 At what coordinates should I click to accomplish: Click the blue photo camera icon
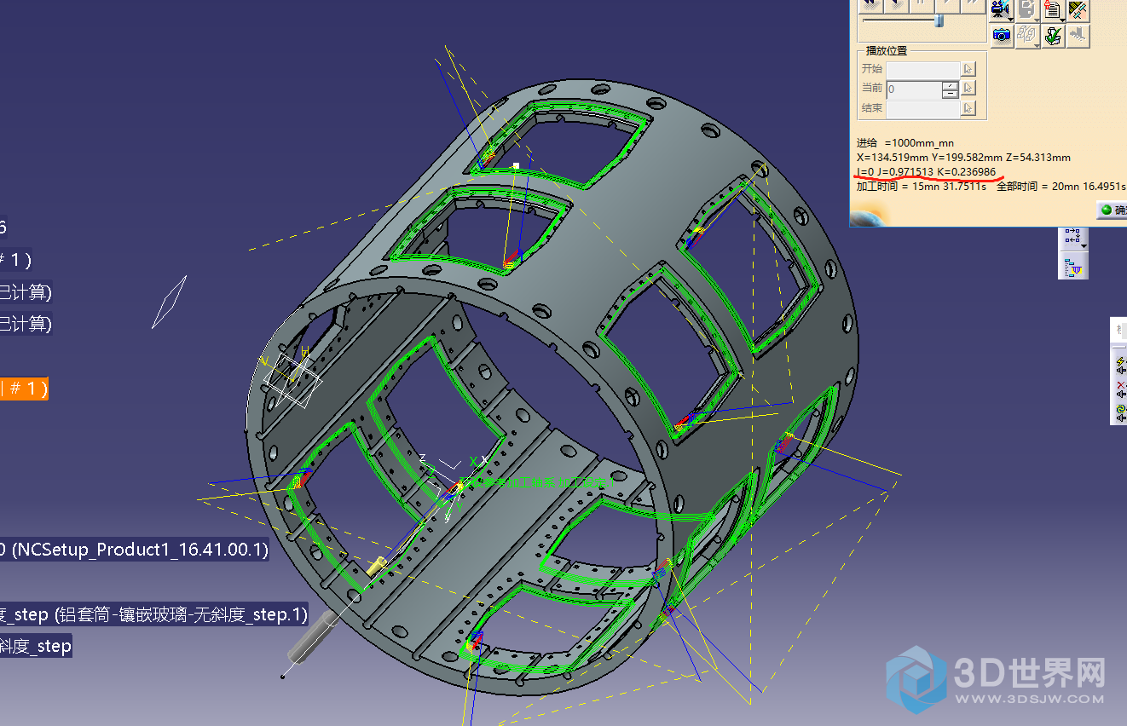click(1001, 35)
